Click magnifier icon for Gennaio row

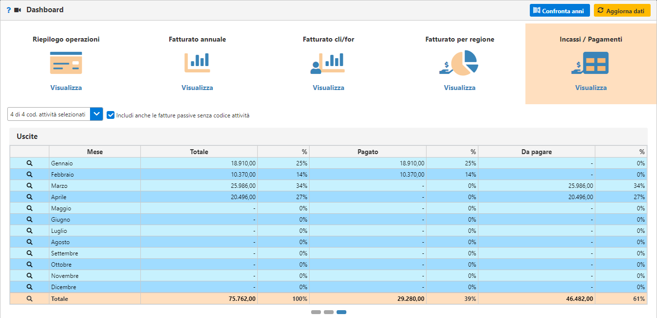click(29, 163)
